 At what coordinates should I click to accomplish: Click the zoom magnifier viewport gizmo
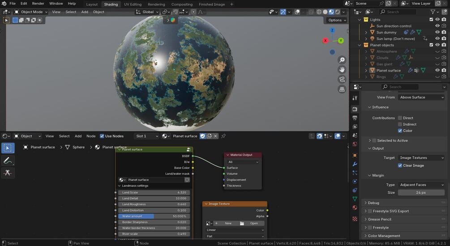[x=342, y=59]
